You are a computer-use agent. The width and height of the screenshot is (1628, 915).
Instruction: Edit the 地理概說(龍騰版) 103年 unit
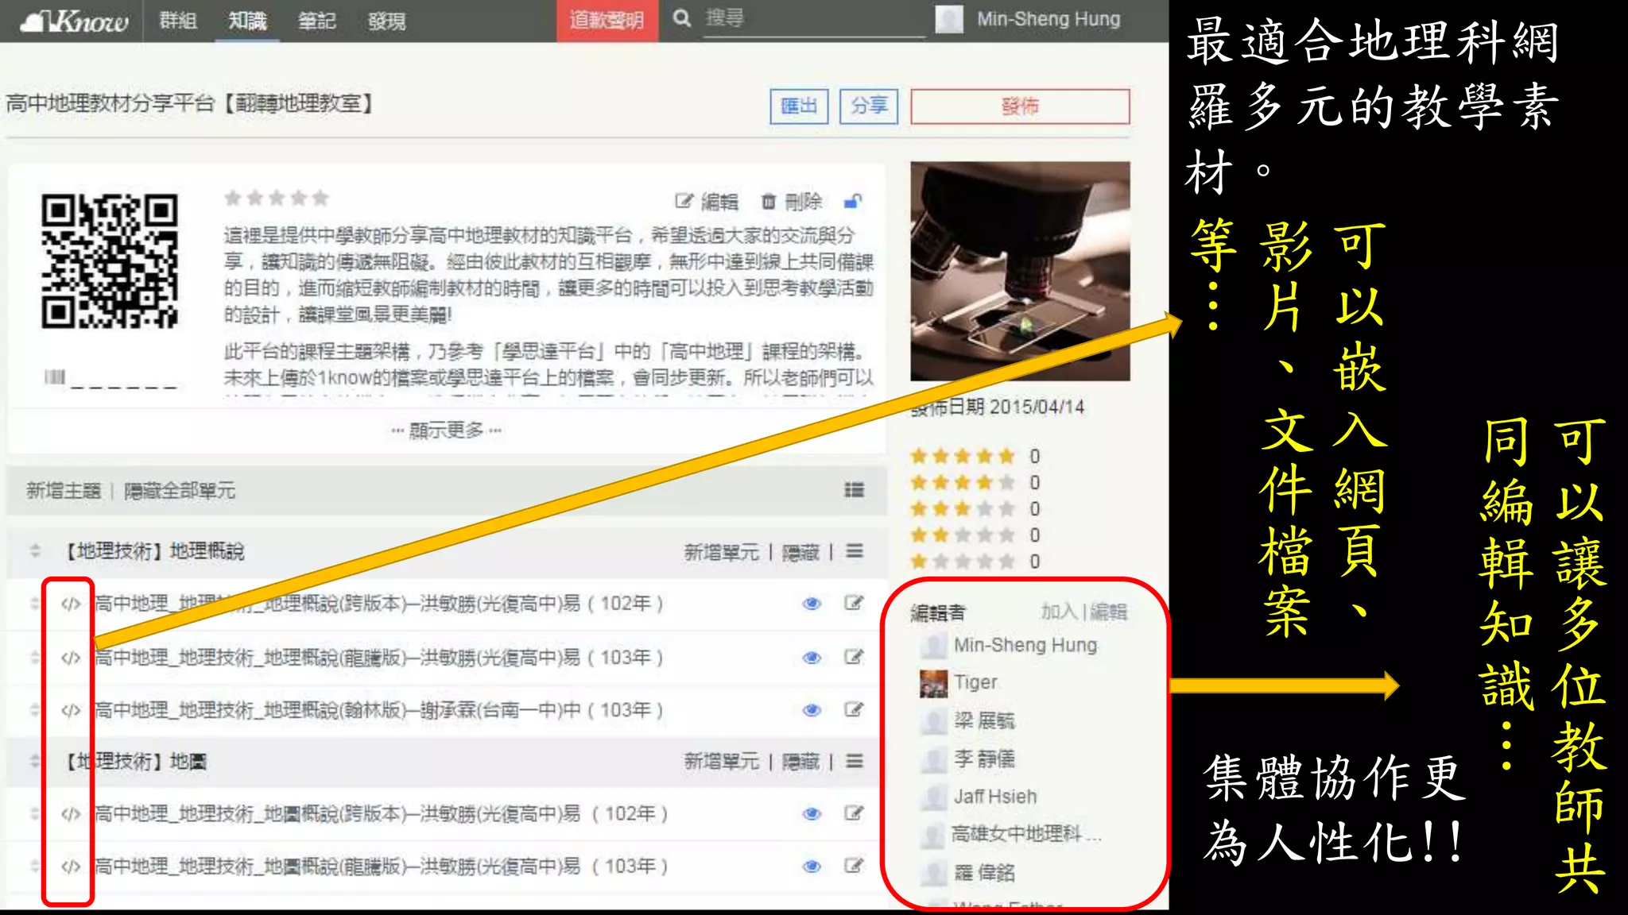(x=854, y=657)
